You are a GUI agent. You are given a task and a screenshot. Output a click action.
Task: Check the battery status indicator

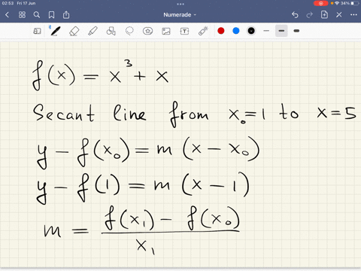[355, 3]
